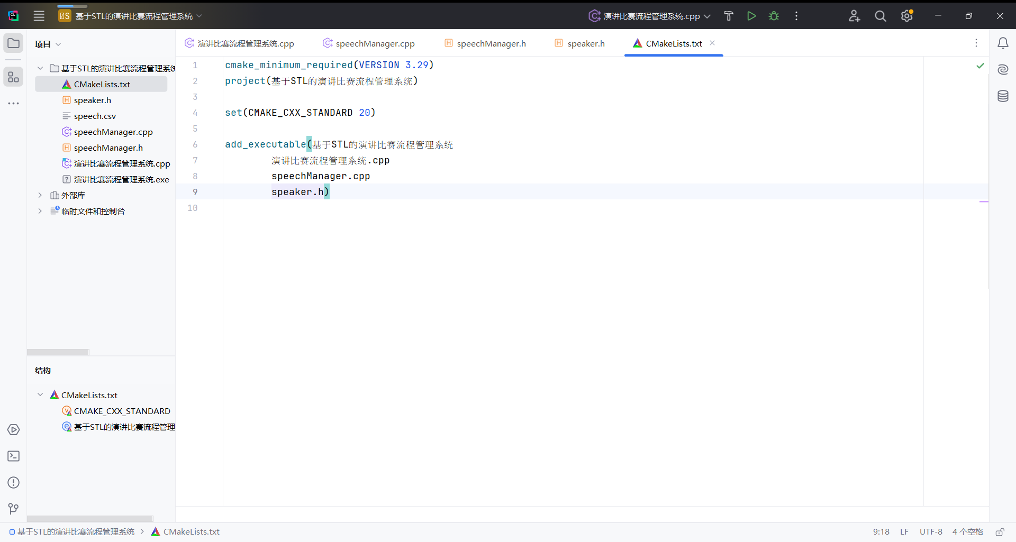Toggle Project tool window folder icon

14,43
